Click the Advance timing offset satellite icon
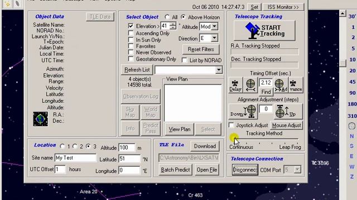Viewport: 357px width, 200px height. [x=296, y=85]
